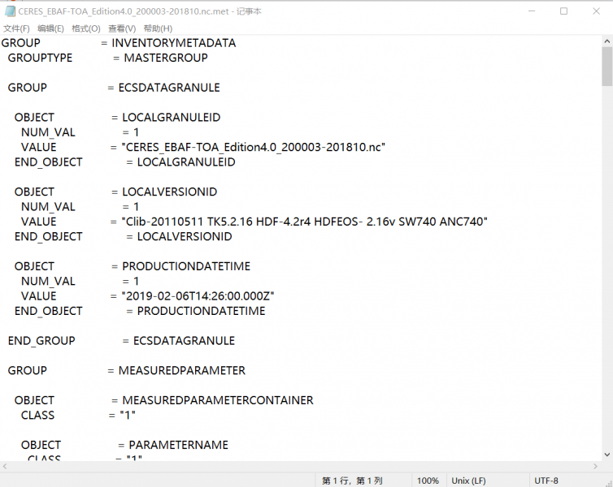Place cursor on the MEASUREDPARAMETERCONTAINER line
Screen dimensions: 613x487
(x=217, y=400)
